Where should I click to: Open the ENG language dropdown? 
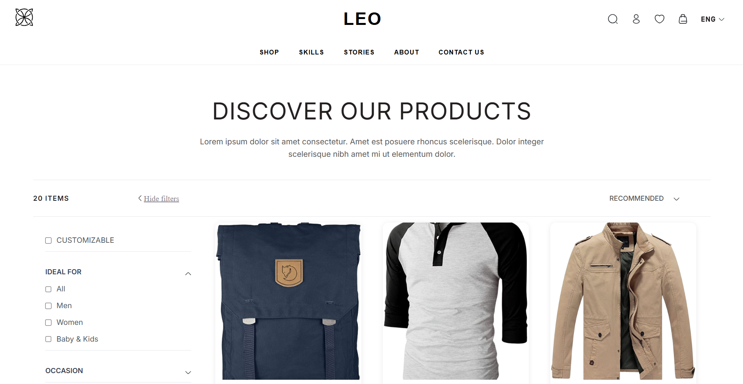713,19
